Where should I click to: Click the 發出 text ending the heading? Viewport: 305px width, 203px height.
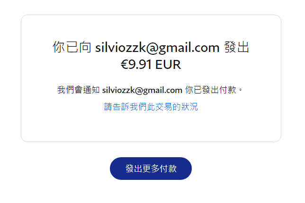(x=236, y=47)
